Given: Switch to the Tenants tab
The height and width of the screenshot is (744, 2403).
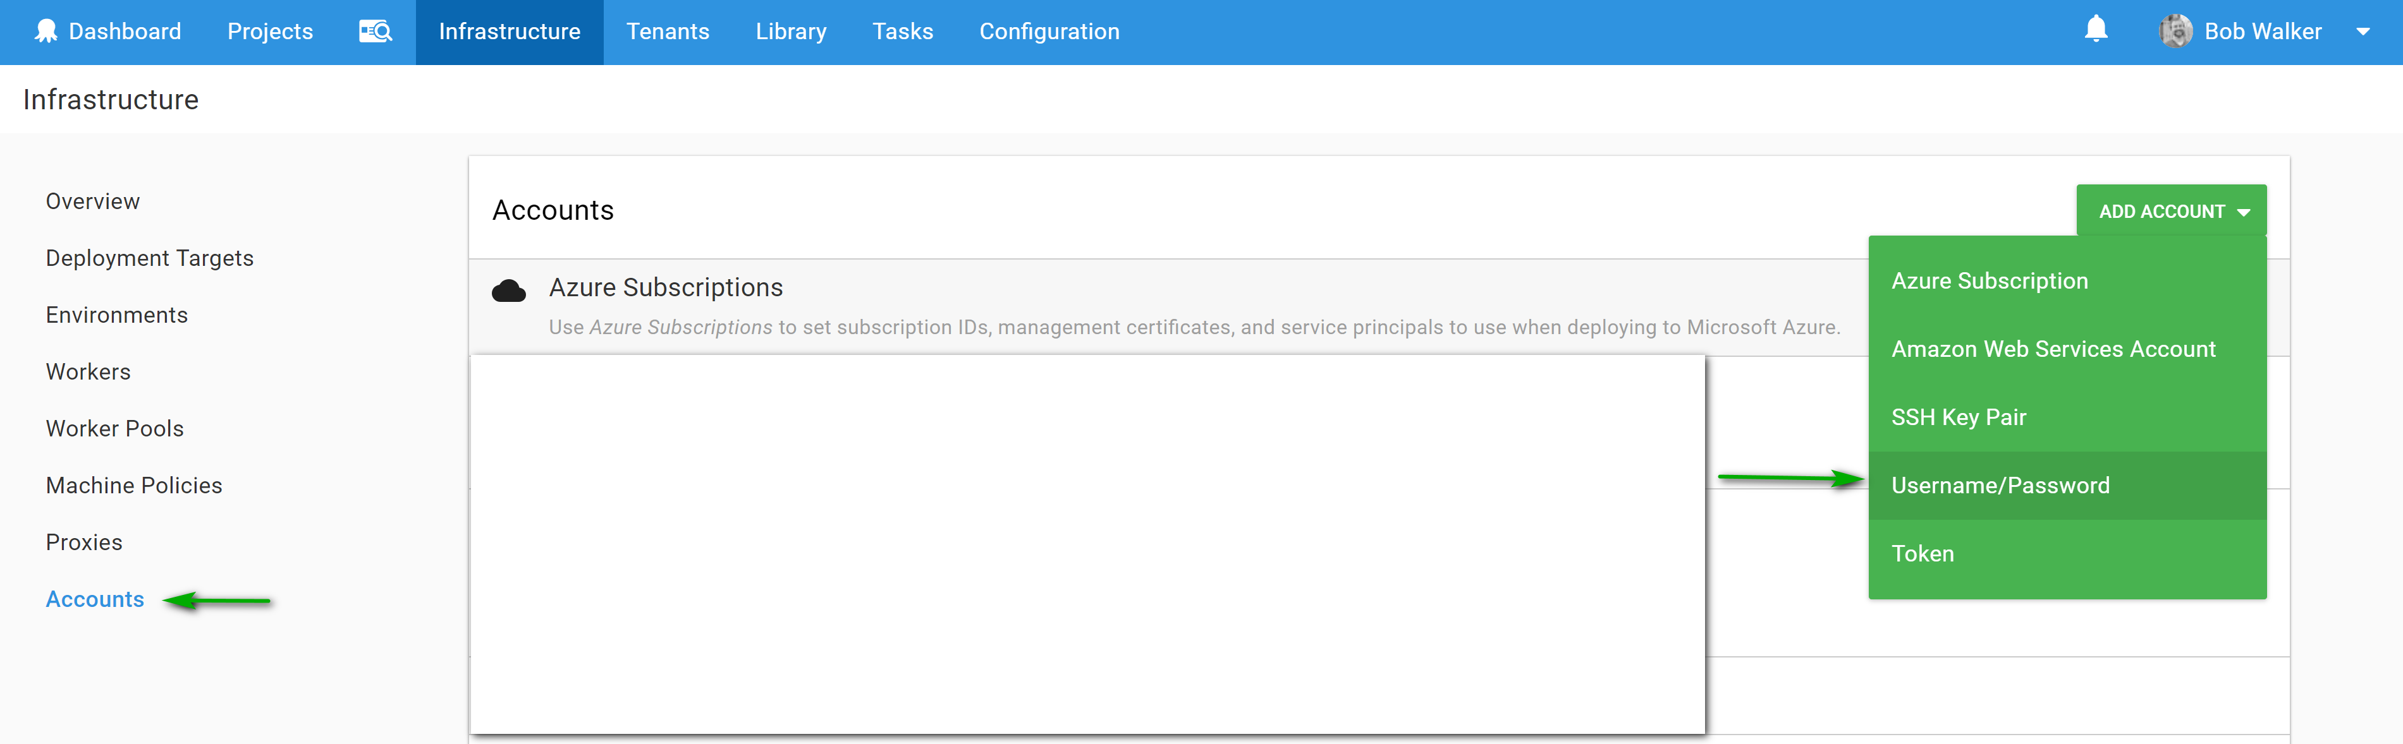Looking at the screenshot, I should click(x=667, y=32).
